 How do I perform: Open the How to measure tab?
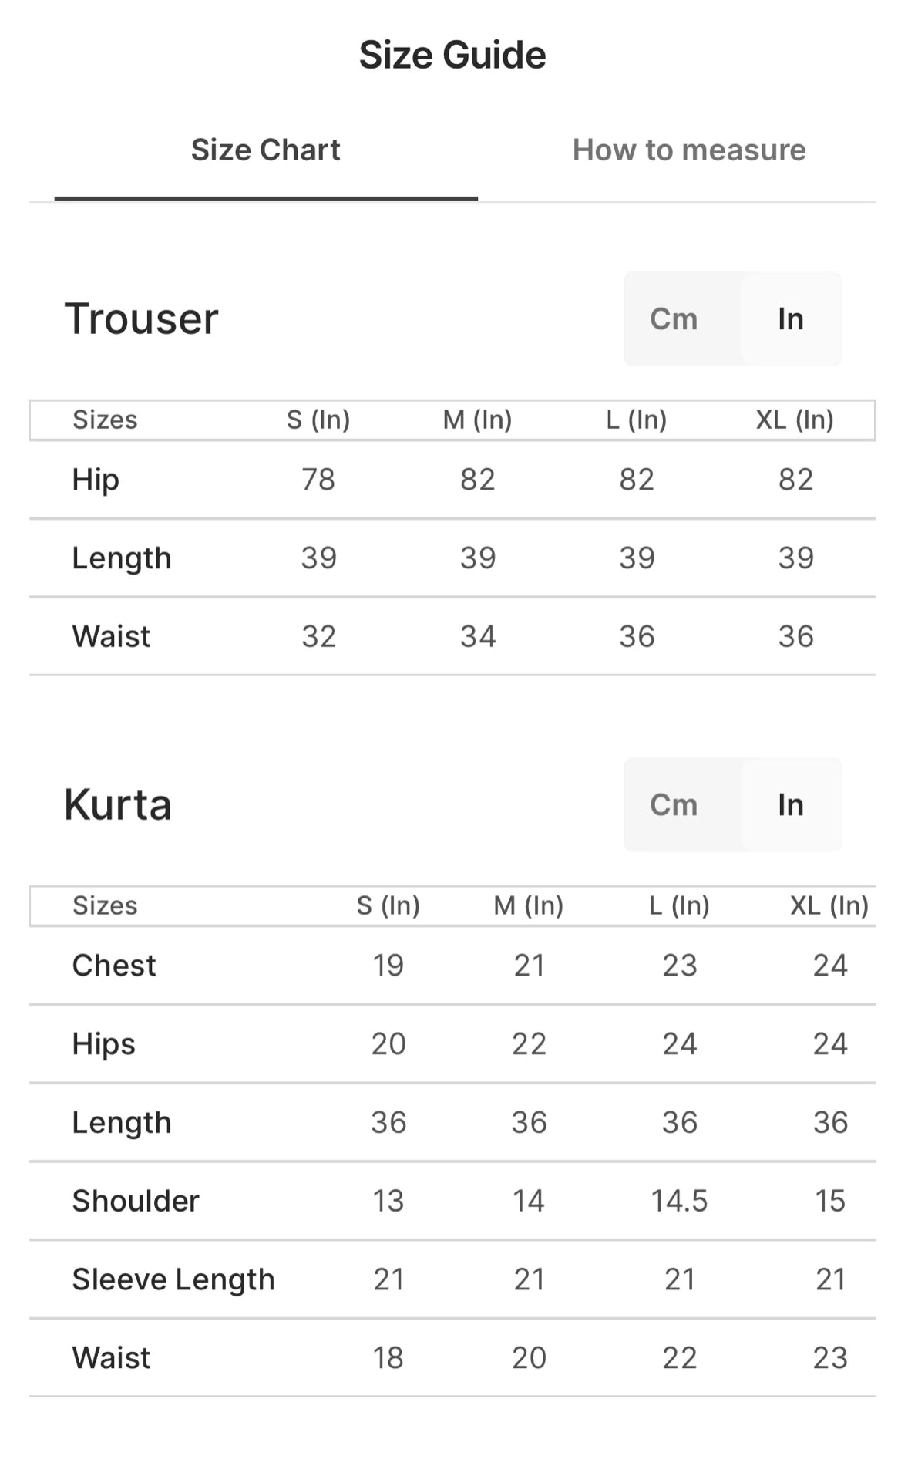click(x=689, y=150)
